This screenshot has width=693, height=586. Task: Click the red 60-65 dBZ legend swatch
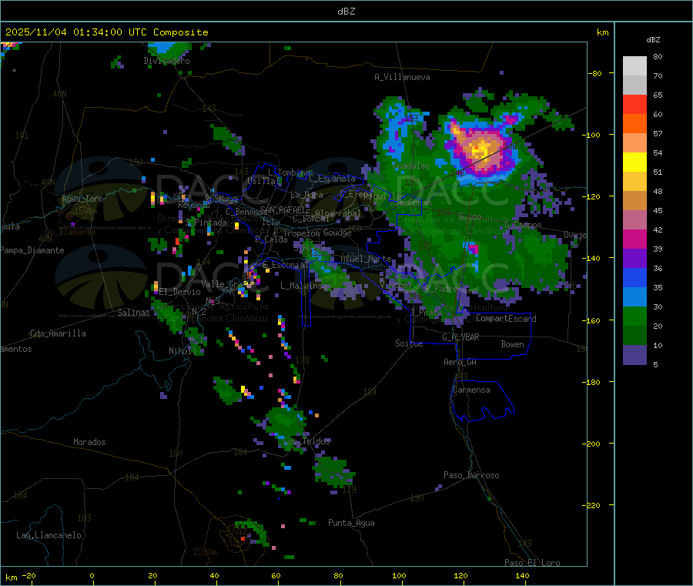click(x=634, y=104)
